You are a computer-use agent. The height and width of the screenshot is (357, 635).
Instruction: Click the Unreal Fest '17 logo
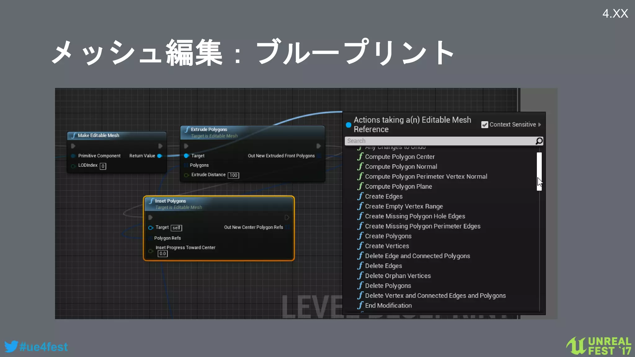click(x=599, y=346)
